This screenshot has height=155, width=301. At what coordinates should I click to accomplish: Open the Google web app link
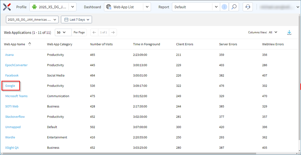pos(10,86)
